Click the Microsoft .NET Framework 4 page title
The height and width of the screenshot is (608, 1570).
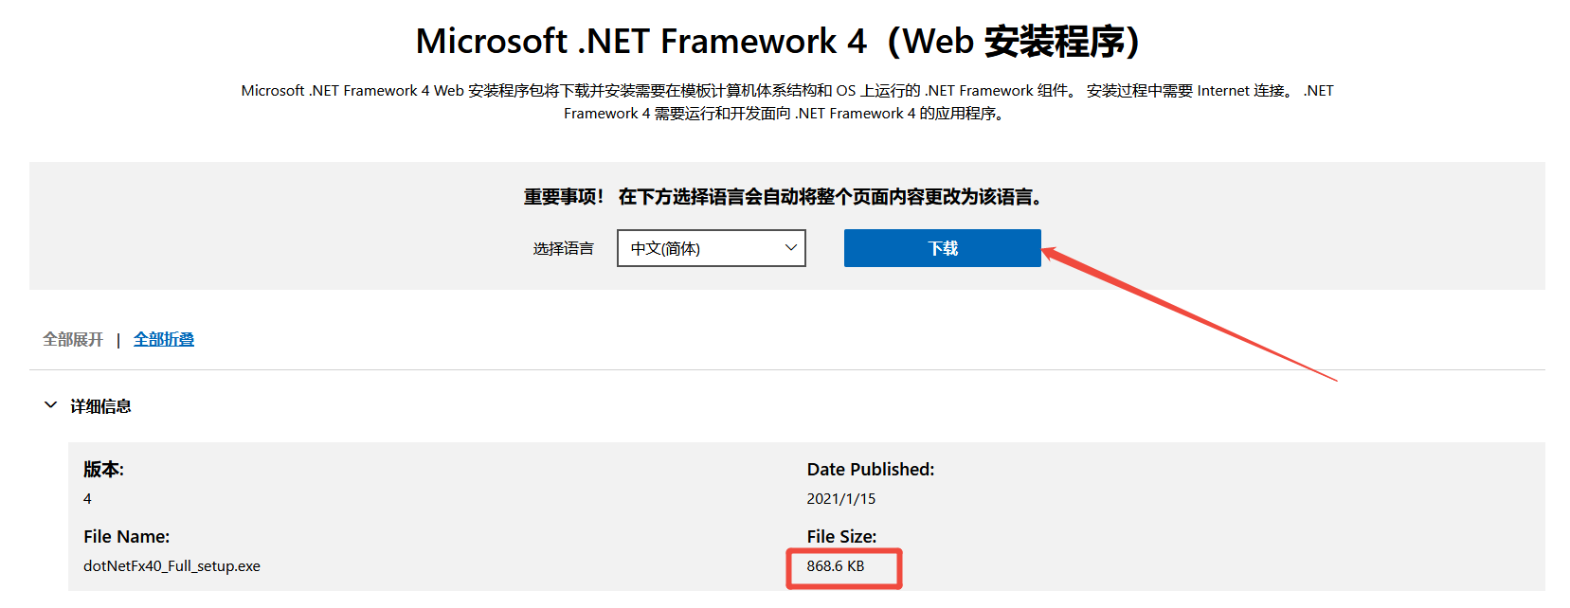[x=785, y=41]
